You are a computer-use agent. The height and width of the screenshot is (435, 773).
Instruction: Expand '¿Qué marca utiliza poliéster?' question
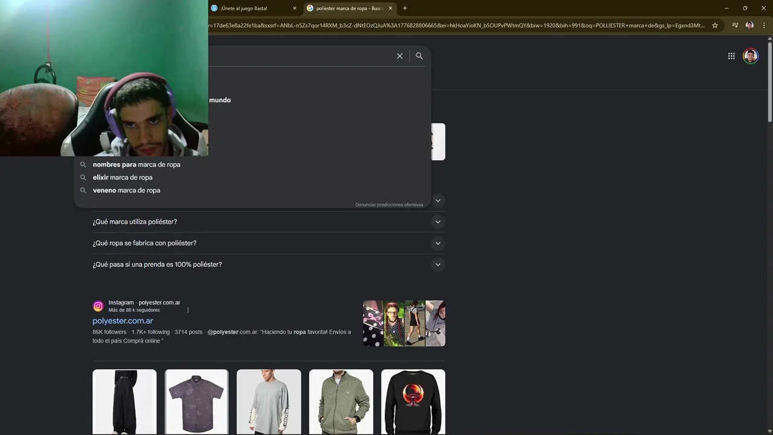coord(269,222)
